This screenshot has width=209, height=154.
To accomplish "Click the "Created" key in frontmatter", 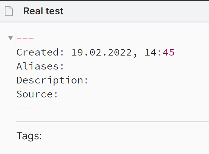I will coord(37,52).
